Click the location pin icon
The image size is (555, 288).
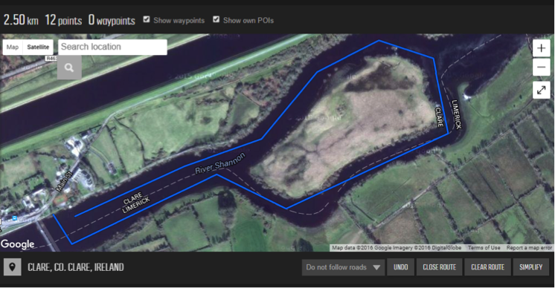pos(13,266)
